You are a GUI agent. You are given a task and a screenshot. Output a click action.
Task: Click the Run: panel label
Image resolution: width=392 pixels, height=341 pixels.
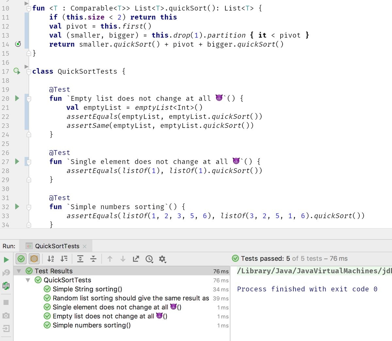[x=9, y=246]
